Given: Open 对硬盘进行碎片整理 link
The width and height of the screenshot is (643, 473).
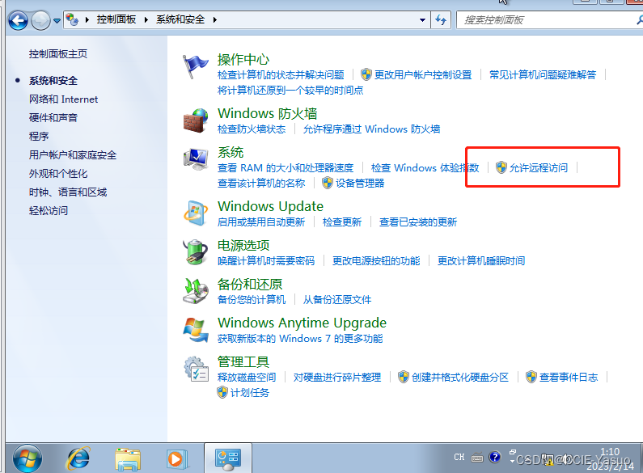Looking at the screenshot, I should pos(337,378).
